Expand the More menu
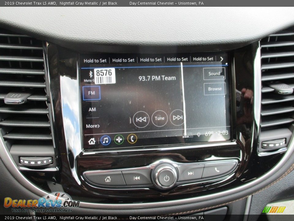The image size is (294, 221). tap(93, 126)
